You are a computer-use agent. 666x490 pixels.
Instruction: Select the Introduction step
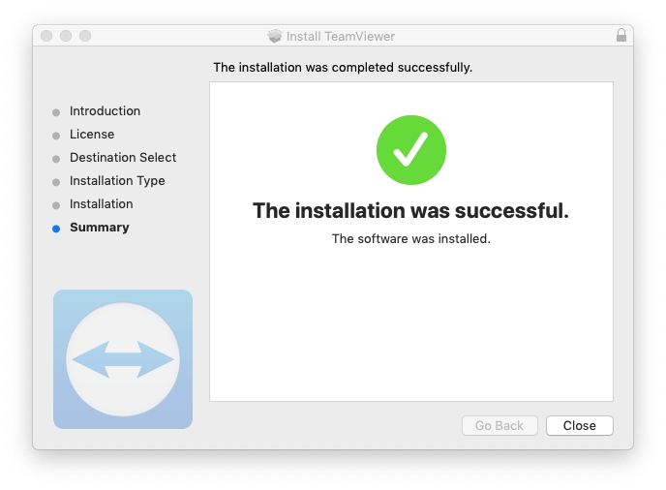coord(105,111)
